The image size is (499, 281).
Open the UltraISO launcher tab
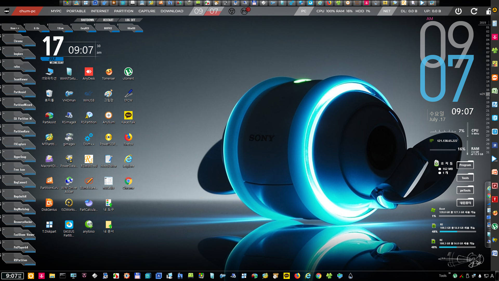tap(131, 28)
